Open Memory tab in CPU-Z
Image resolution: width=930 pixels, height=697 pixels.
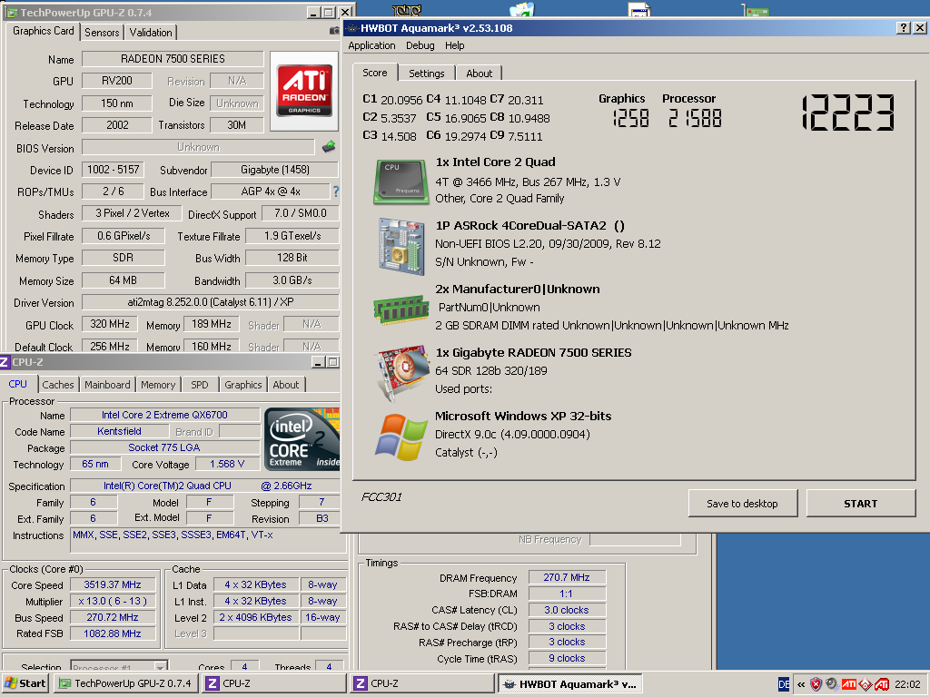coord(158,385)
